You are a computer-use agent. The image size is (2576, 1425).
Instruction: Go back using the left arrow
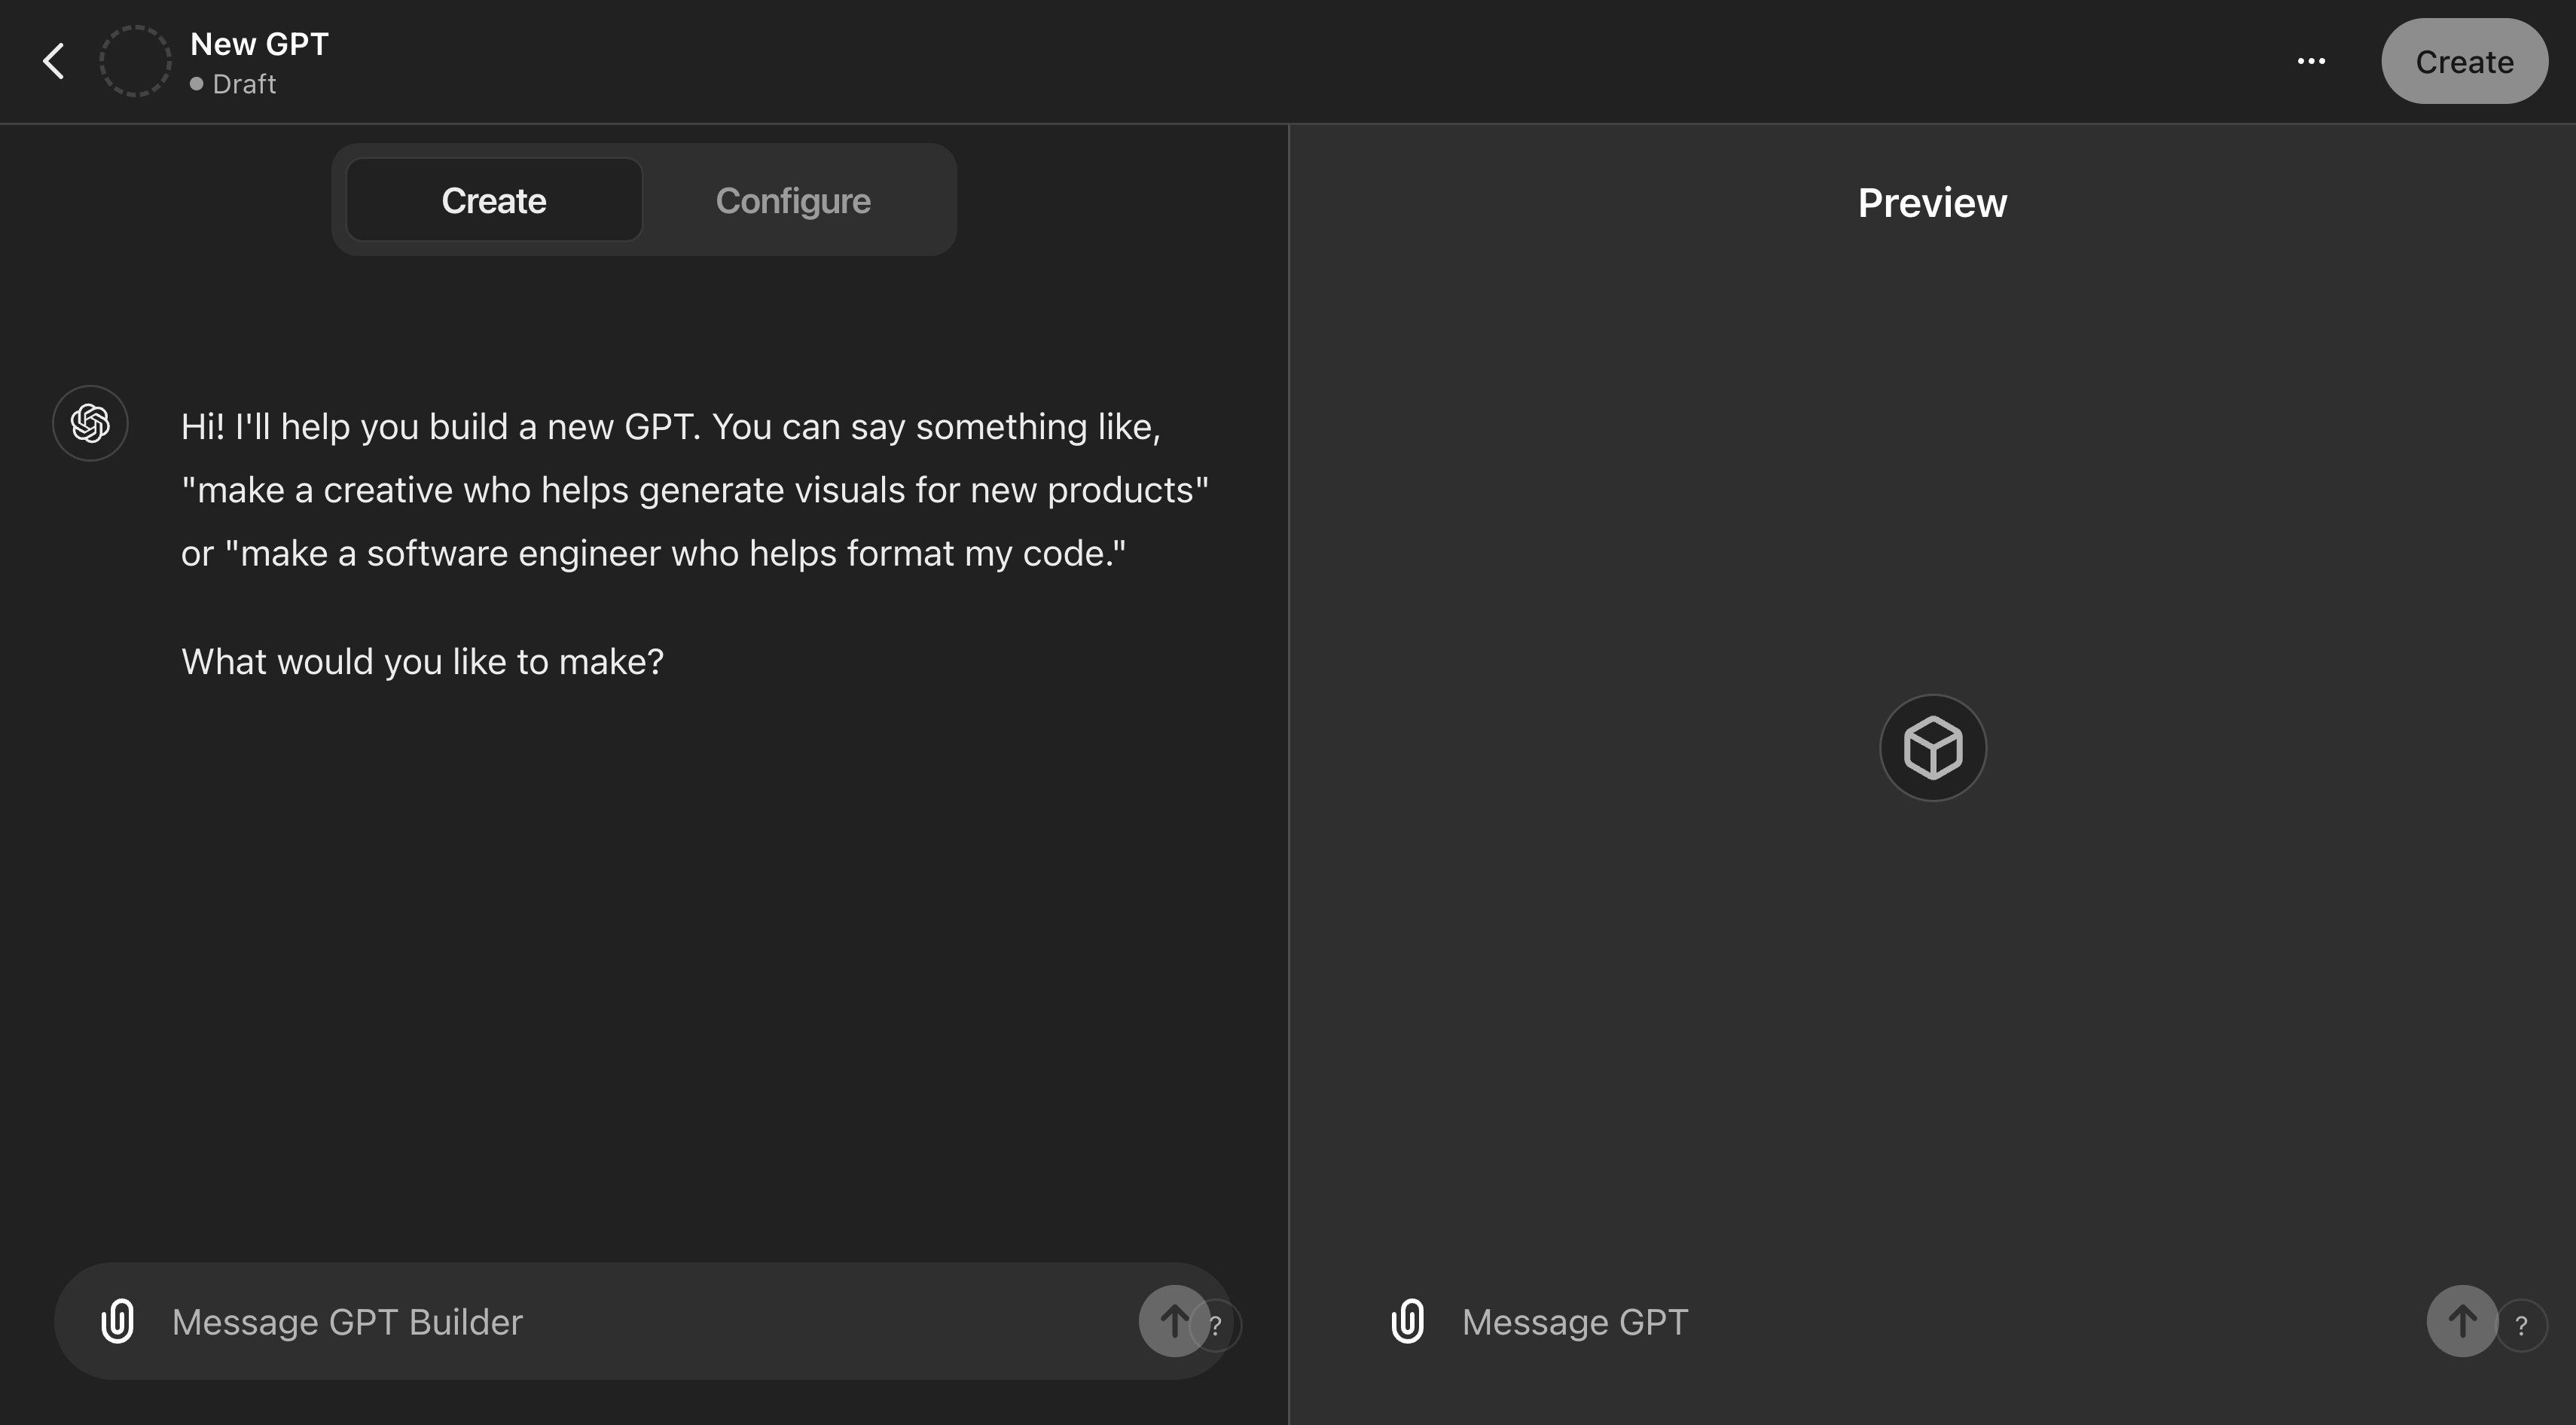(x=54, y=61)
